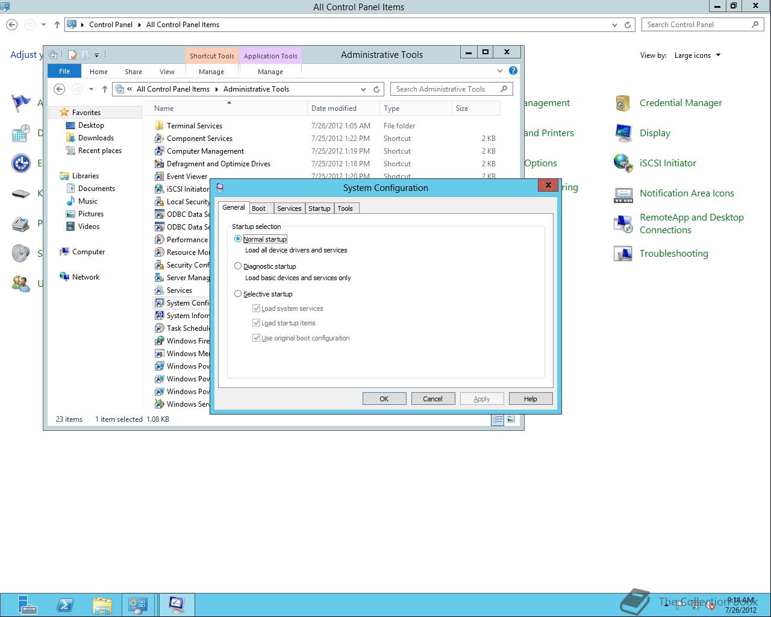Expand address history dropdown in Control Panel window
771x617 pixels.
point(614,25)
